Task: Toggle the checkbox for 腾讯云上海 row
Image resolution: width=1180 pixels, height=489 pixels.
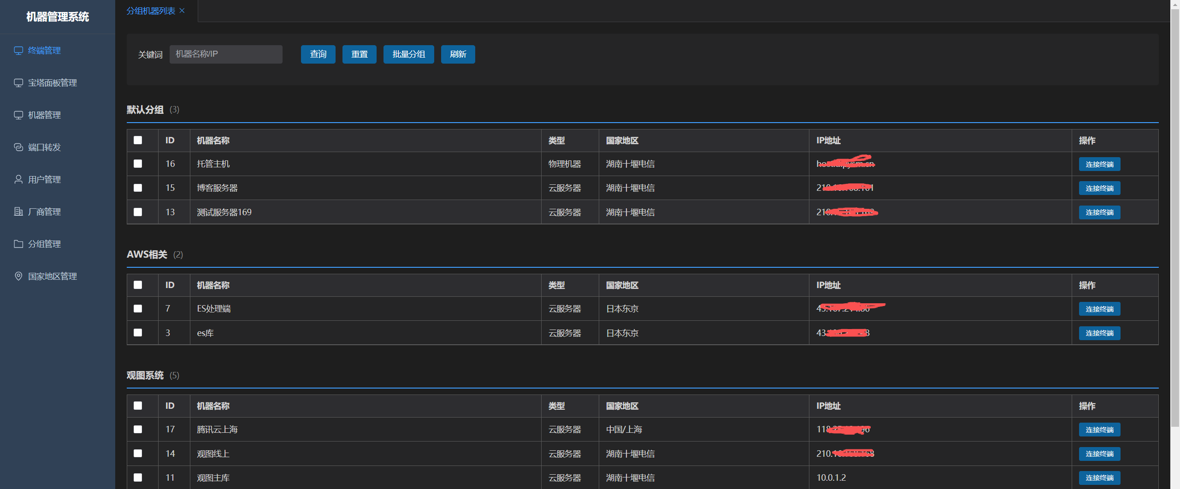Action: 138,429
